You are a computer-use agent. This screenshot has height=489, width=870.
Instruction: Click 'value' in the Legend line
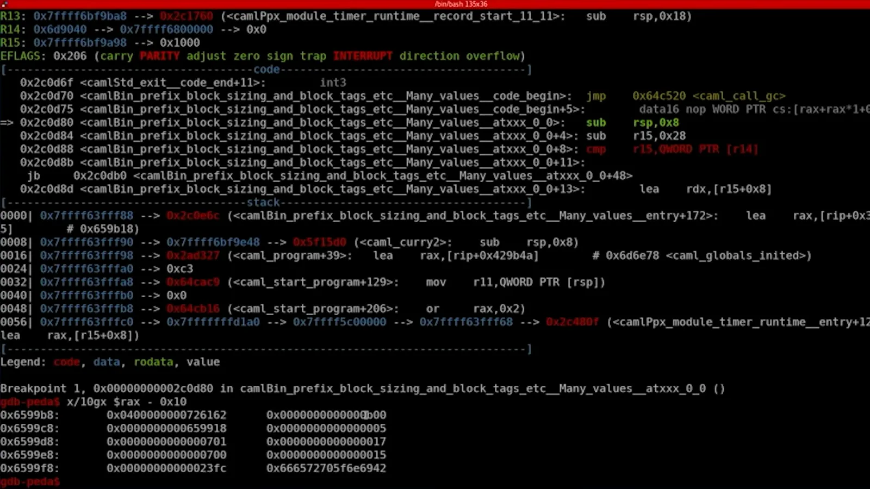(203, 362)
